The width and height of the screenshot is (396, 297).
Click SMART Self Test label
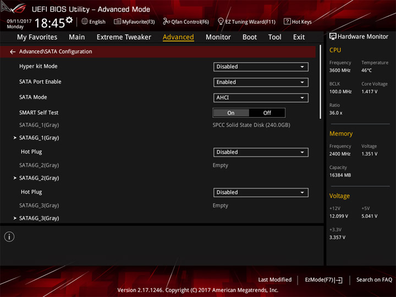[x=38, y=113]
